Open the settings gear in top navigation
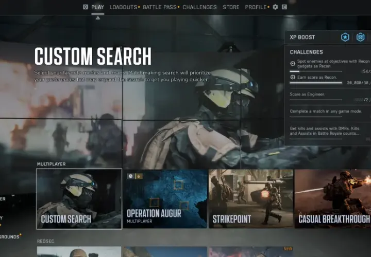The image size is (371, 257). tap(275, 7)
